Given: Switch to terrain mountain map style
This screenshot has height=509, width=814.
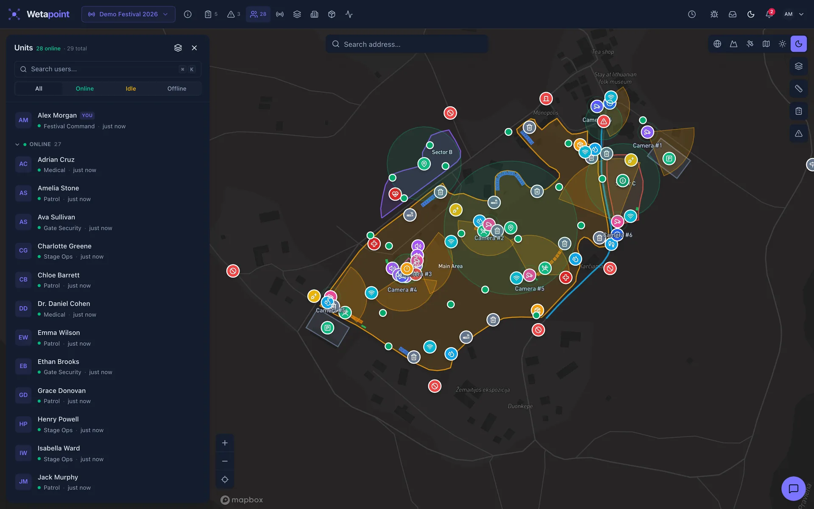Looking at the screenshot, I should pos(733,44).
